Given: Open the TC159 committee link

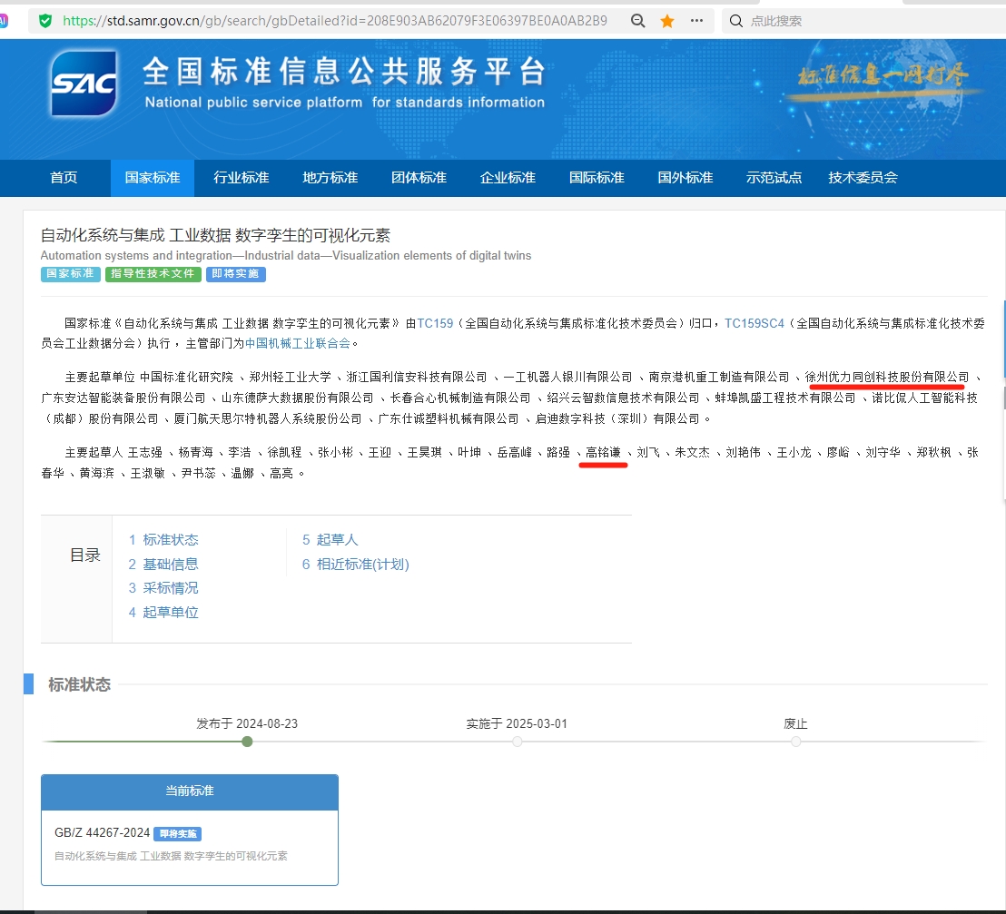Looking at the screenshot, I should (x=435, y=323).
